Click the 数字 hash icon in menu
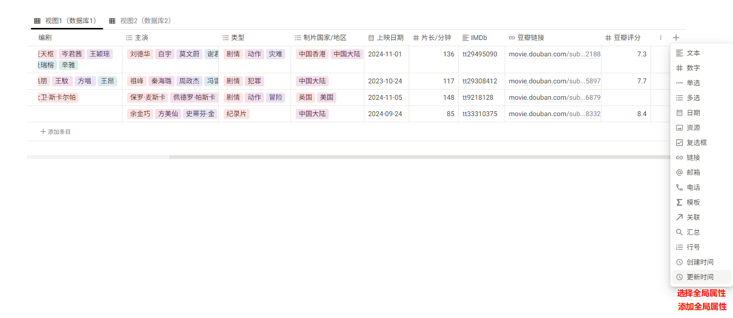The height and width of the screenshot is (318, 733). click(x=680, y=68)
